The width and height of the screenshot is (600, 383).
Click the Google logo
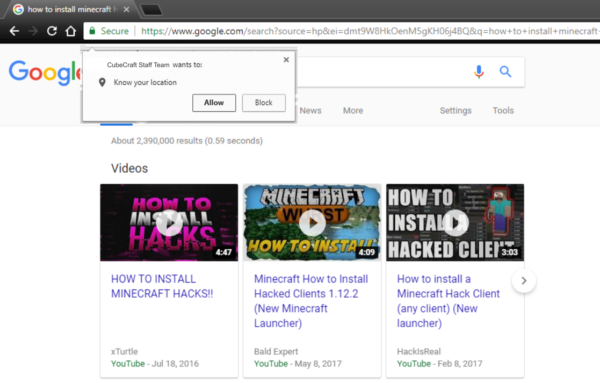(45, 73)
